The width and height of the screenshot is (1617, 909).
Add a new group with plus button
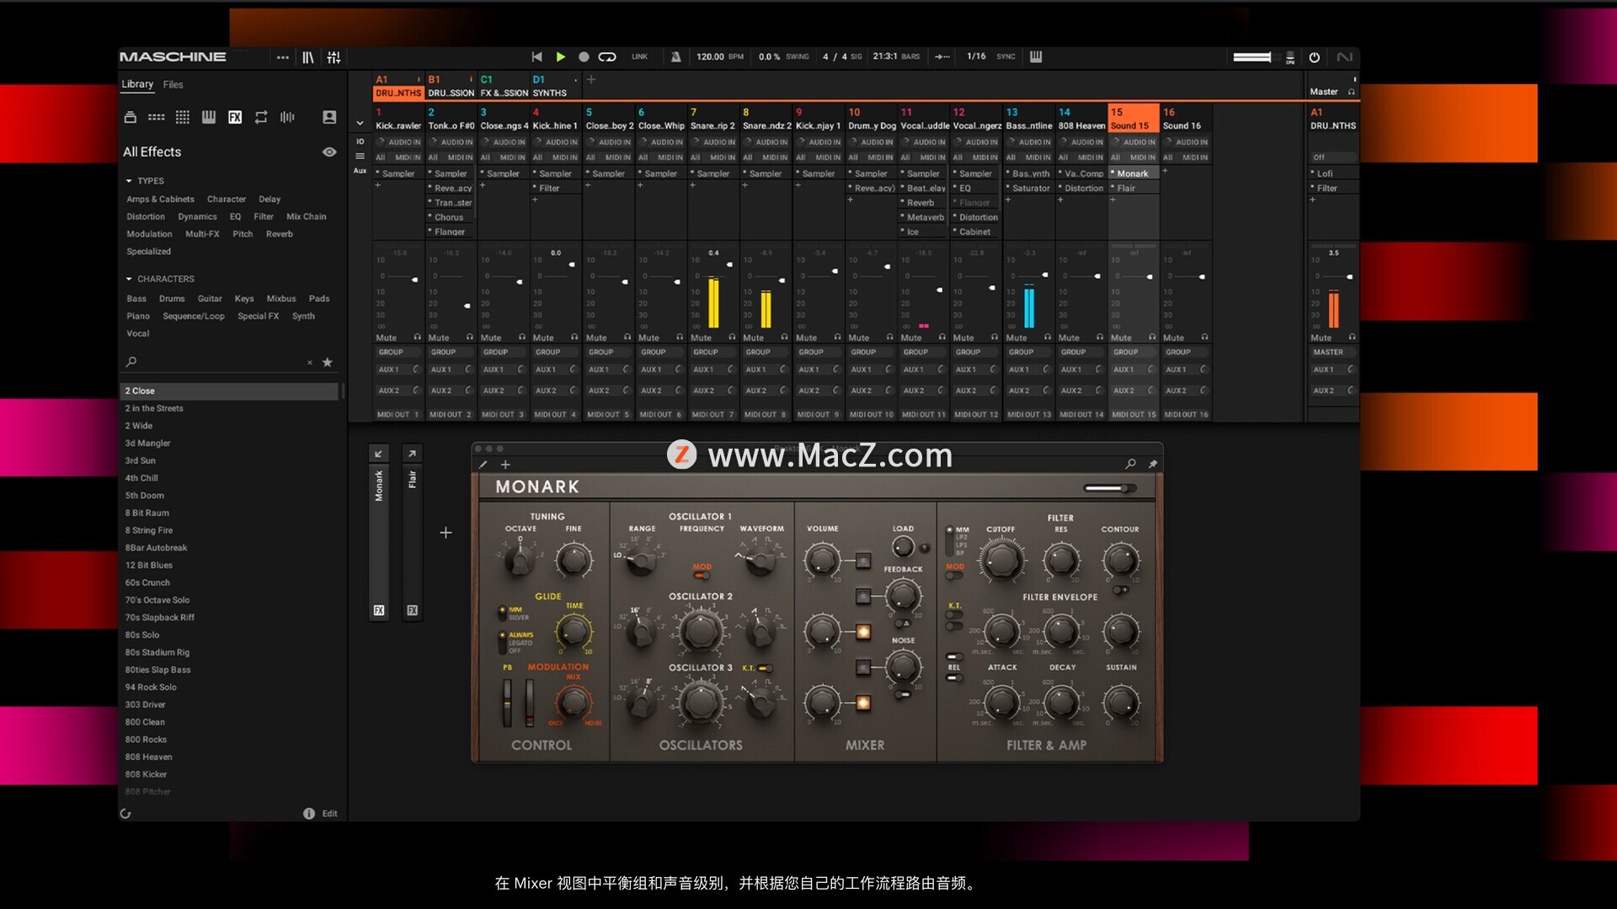click(x=591, y=80)
